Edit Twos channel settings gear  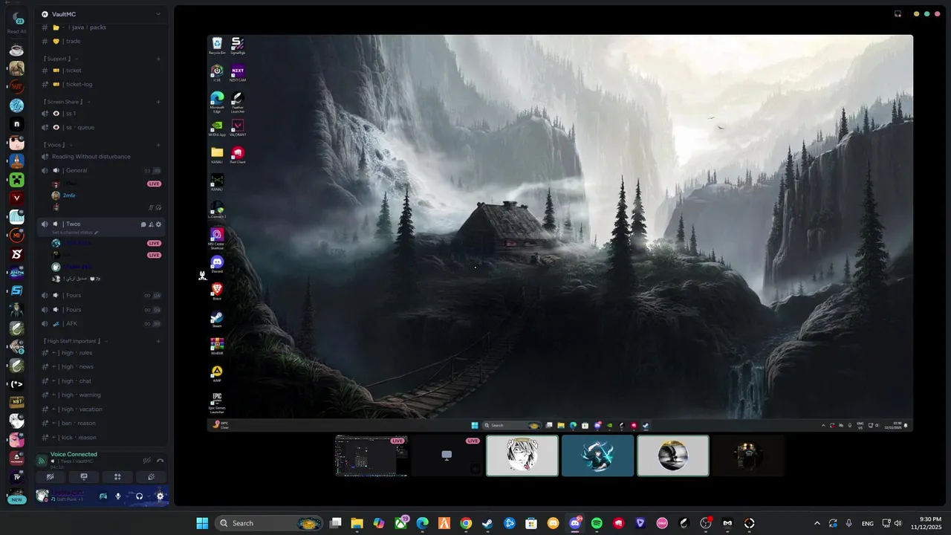point(158,224)
